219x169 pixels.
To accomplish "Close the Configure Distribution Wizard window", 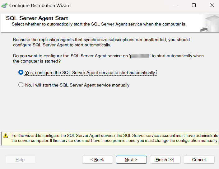I will tap(212, 5).
